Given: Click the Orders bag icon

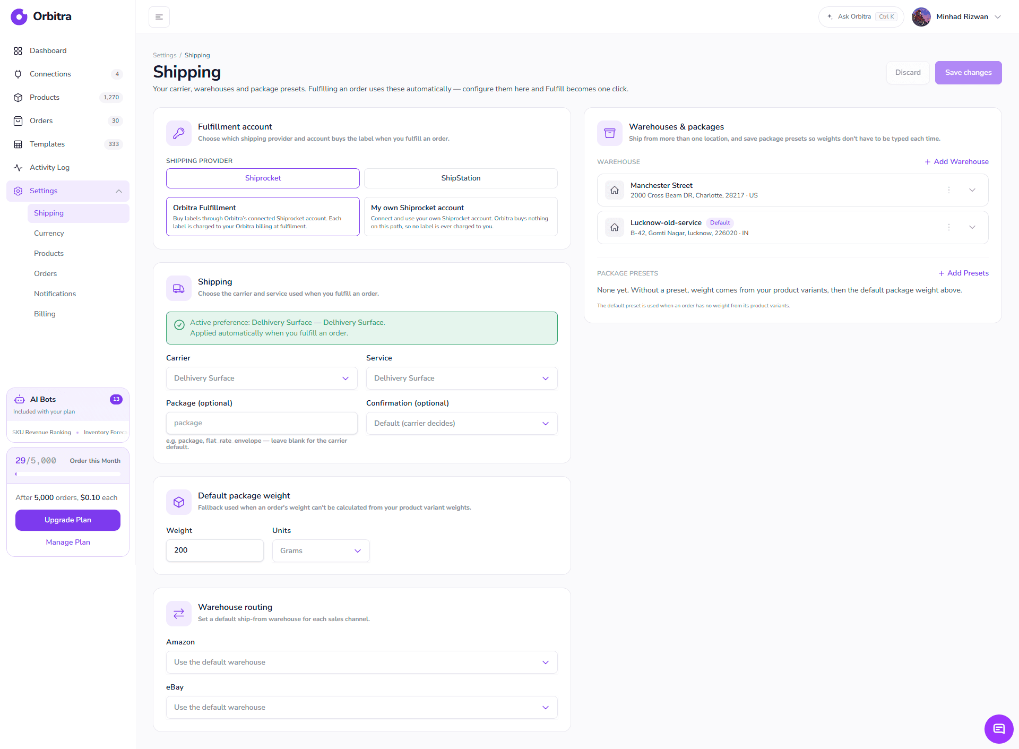Looking at the screenshot, I should point(18,121).
